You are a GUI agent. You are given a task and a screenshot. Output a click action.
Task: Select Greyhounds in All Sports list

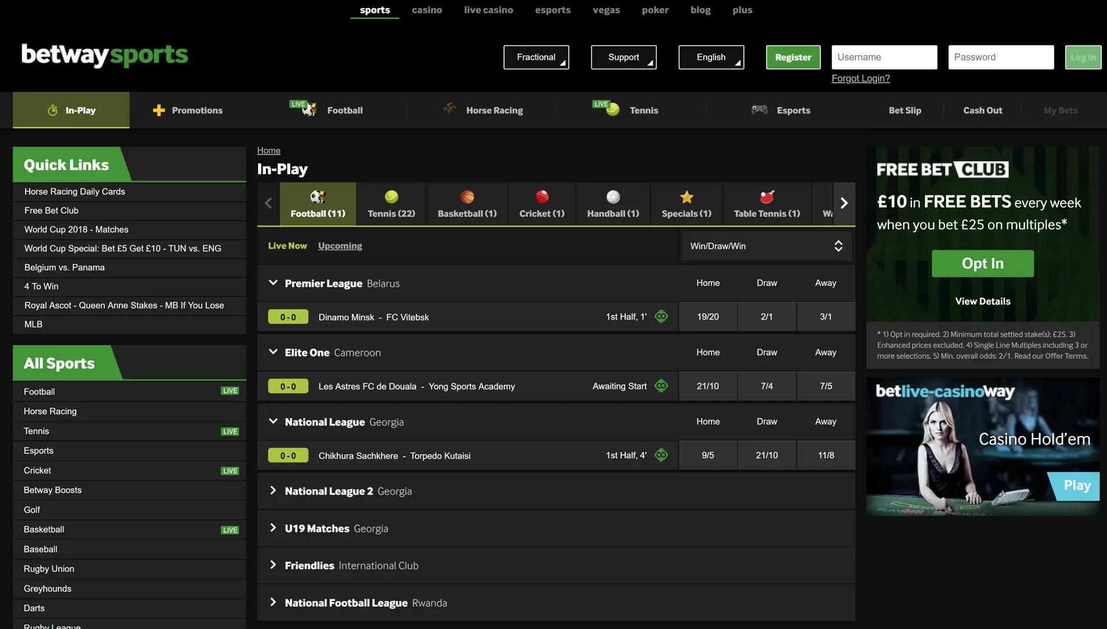(129, 588)
